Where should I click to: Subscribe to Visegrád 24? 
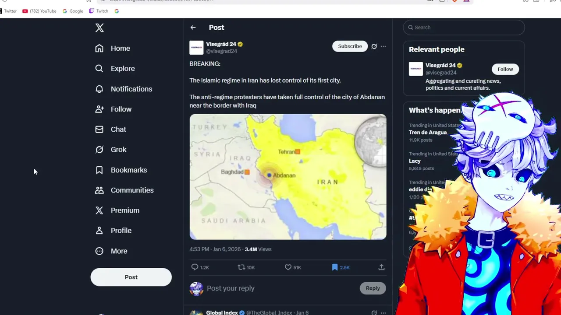pyautogui.click(x=350, y=46)
